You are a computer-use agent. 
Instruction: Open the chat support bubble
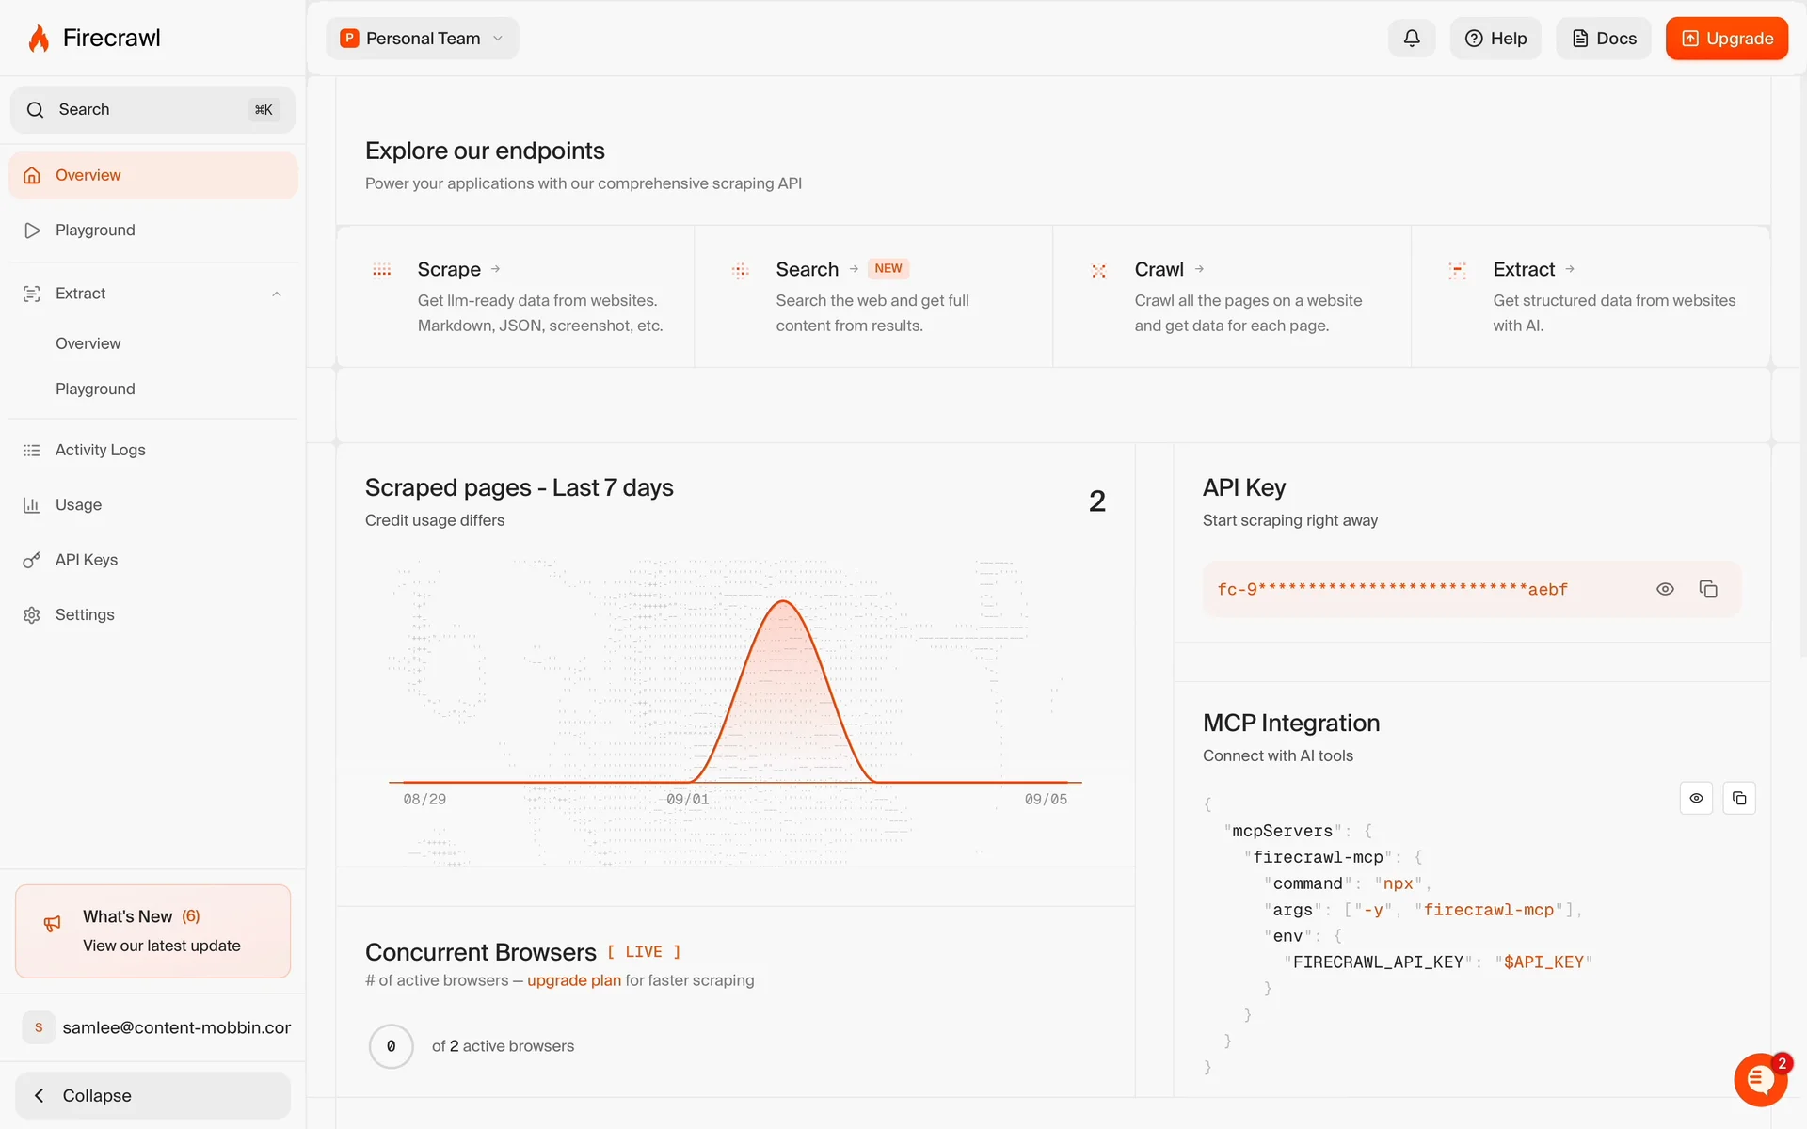click(1759, 1080)
